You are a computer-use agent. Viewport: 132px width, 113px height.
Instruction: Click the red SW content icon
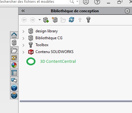tap(31, 52)
